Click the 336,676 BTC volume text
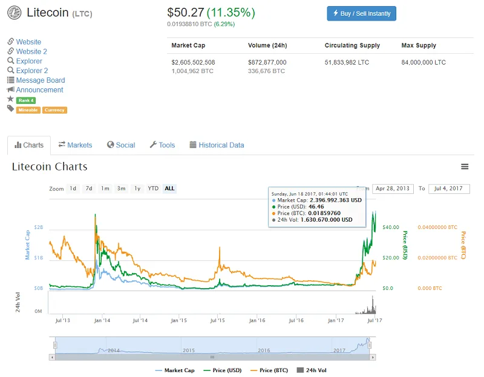The height and width of the screenshot is (377, 484). 266,71
